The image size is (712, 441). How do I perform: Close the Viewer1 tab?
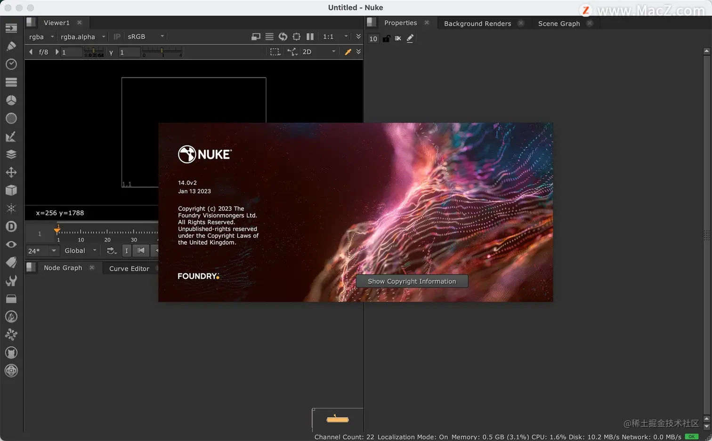tap(80, 23)
